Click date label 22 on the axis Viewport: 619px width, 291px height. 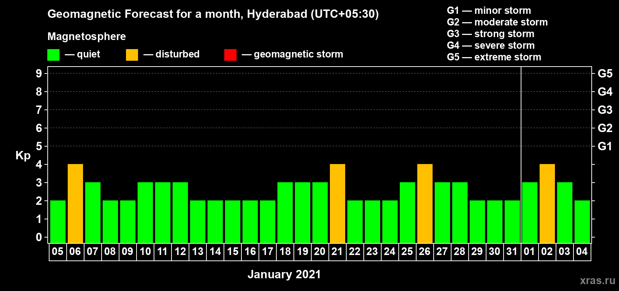pos(355,251)
